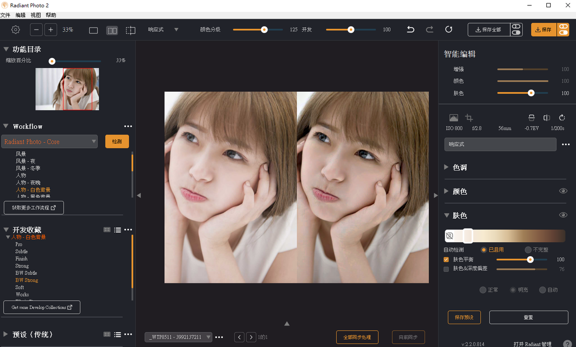
Task: Toggle visibility of 肤色 section
Action: tap(563, 215)
